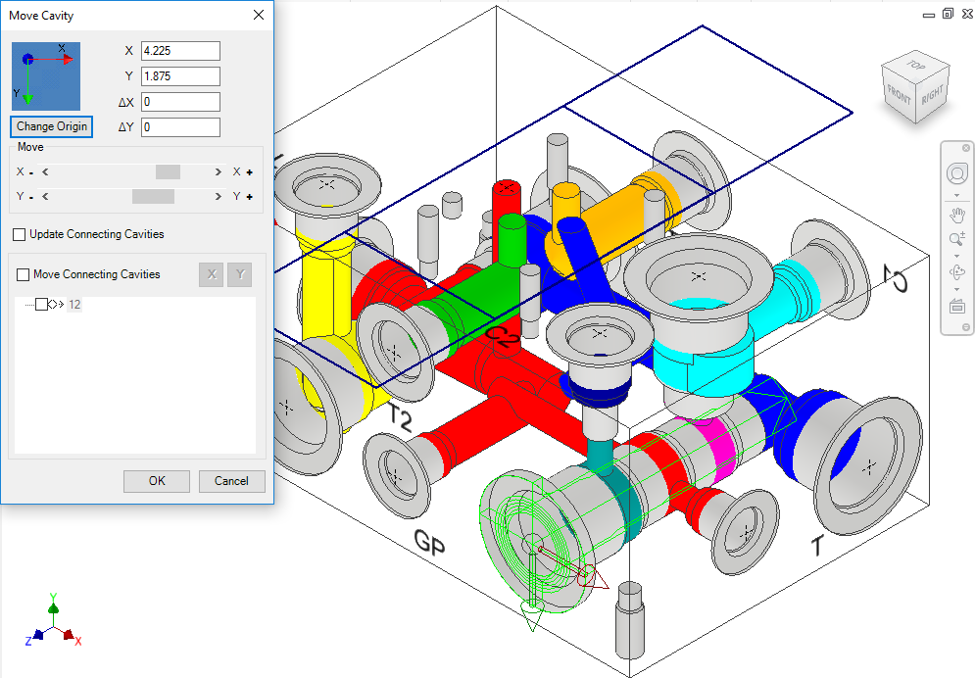Close the navigation bar
The width and height of the screenshot is (975, 678).
click(x=965, y=148)
